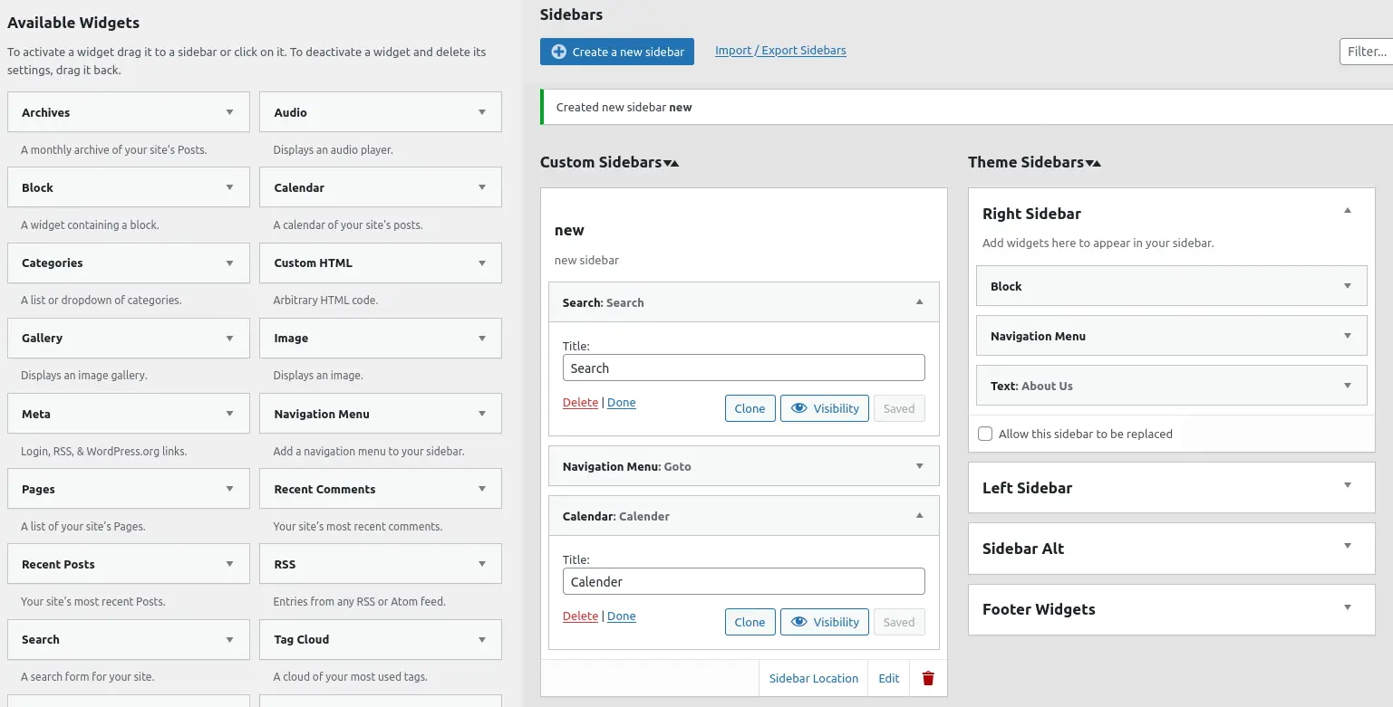Click the Calendar widget's Title field
Viewport: 1393px width, 707px height.
pyautogui.click(x=743, y=580)
